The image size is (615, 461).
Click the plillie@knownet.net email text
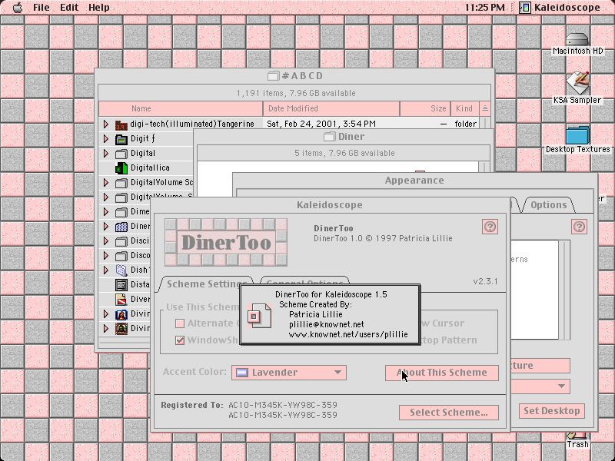click(326, 324)
